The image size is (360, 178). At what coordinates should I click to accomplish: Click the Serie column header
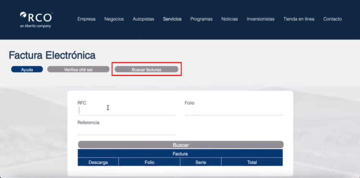201,162
